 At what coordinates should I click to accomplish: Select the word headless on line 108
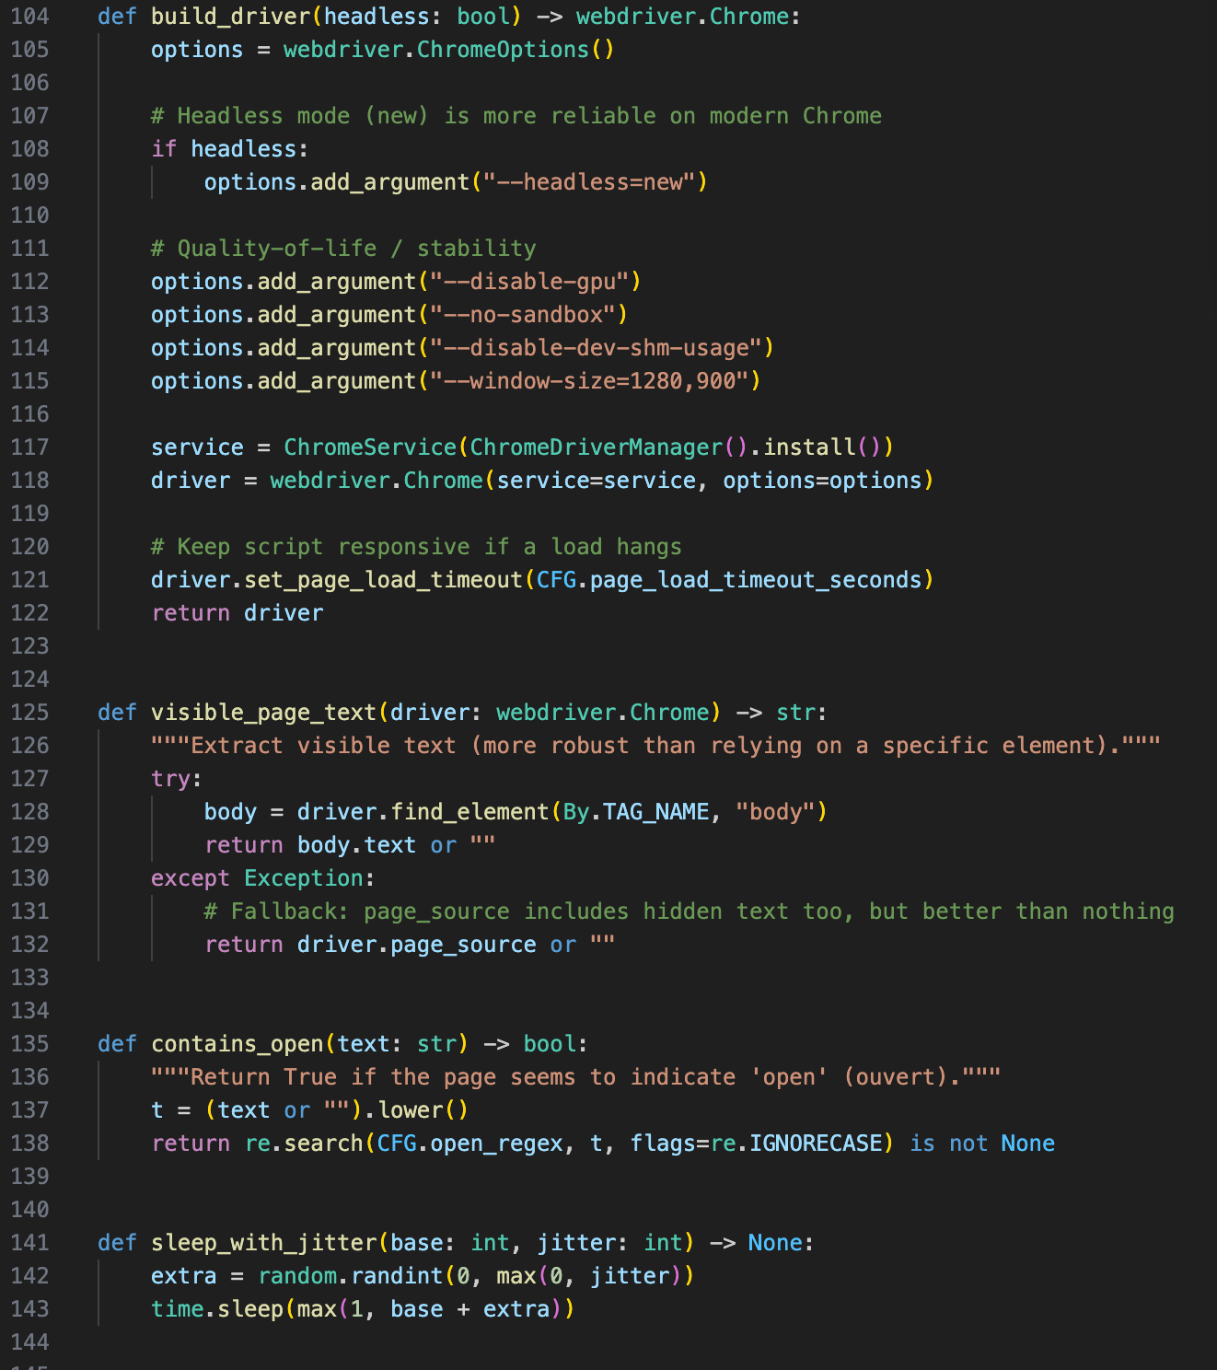(245, 148)
